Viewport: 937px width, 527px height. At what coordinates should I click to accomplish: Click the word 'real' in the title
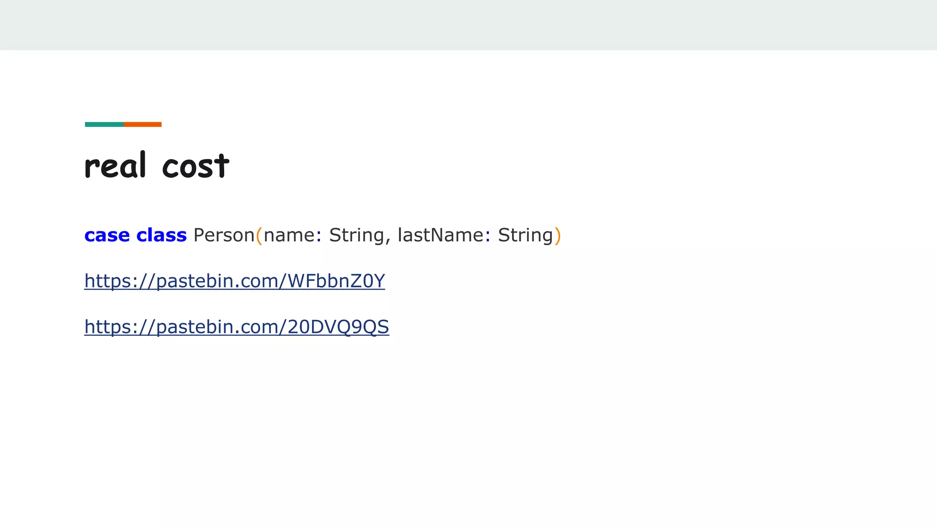(115, 165)
